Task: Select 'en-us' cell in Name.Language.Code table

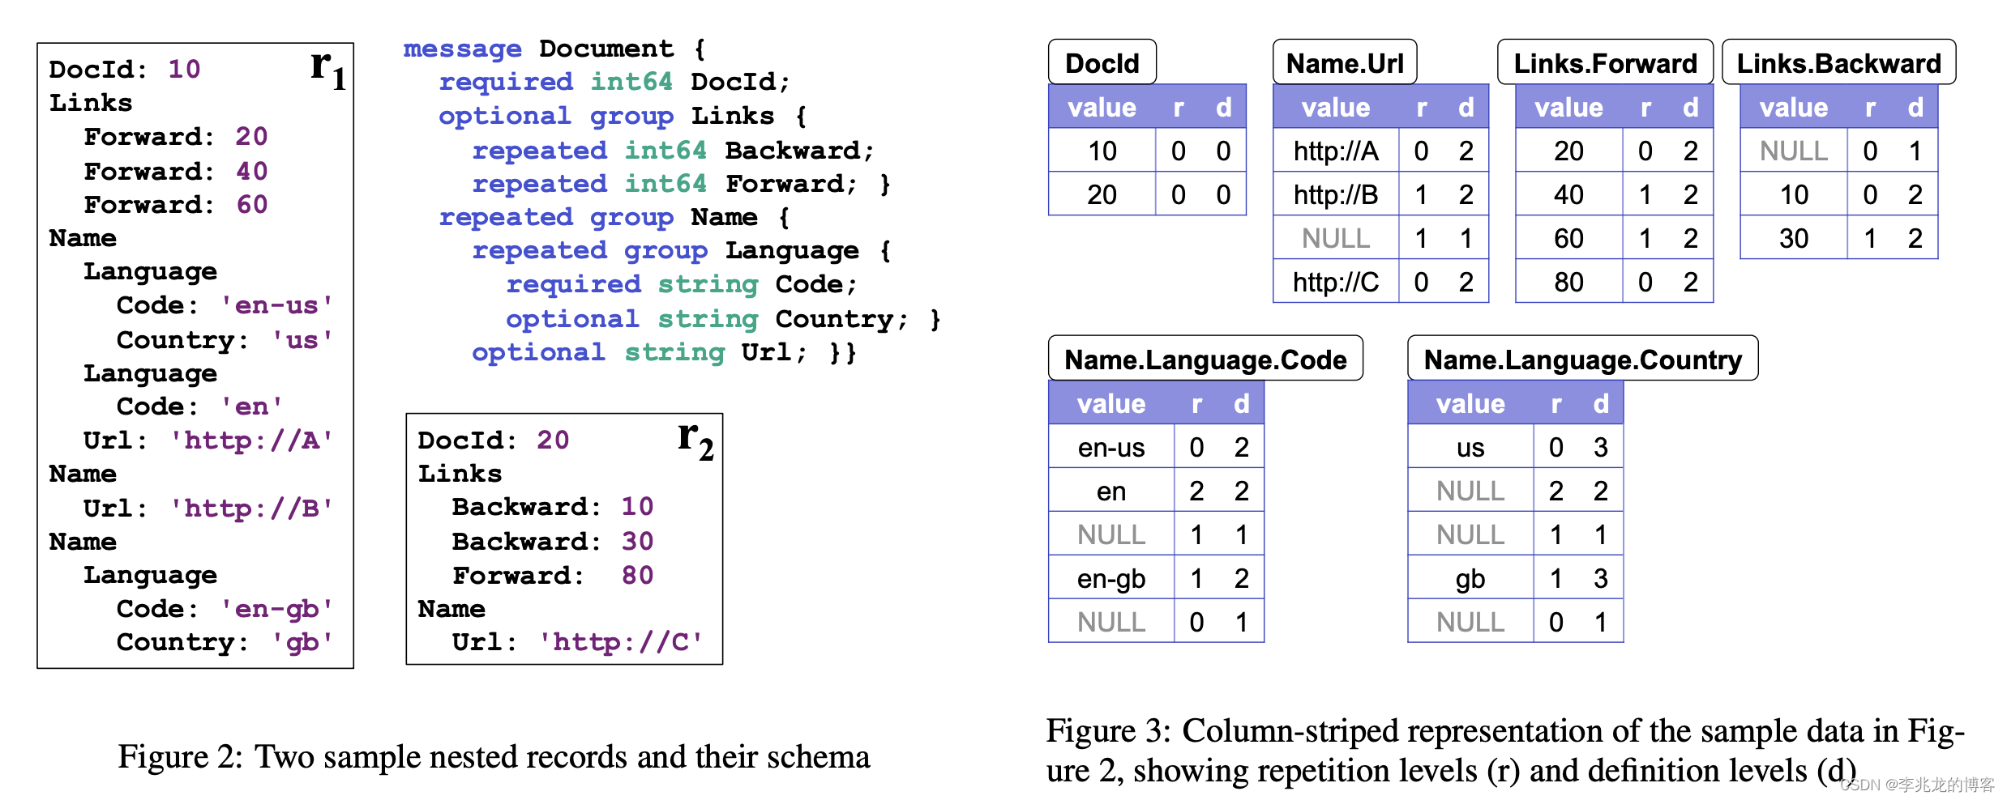Action: 1111,447
